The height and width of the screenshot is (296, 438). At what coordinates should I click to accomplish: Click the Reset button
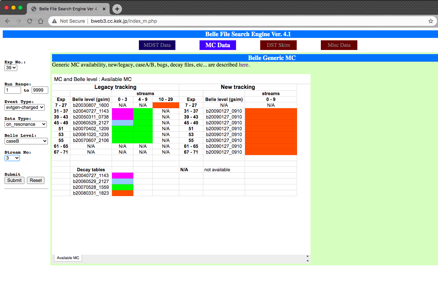pyautogui.click(x=35, y=180)
